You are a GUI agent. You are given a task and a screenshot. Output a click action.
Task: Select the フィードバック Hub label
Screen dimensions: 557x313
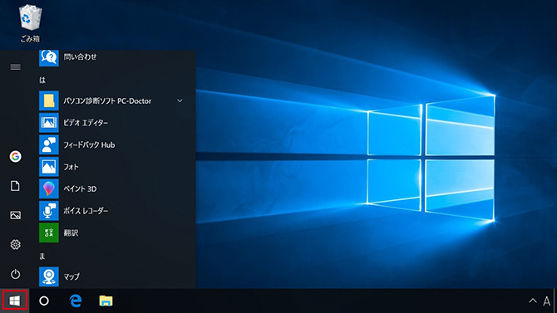(x=89, y=144)
